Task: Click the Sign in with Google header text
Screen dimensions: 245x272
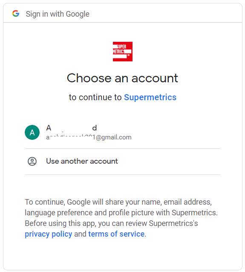Action: point(58,14)
